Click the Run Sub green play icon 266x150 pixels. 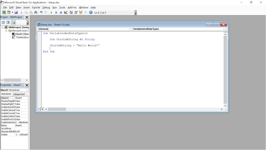(x=51, y=12)
